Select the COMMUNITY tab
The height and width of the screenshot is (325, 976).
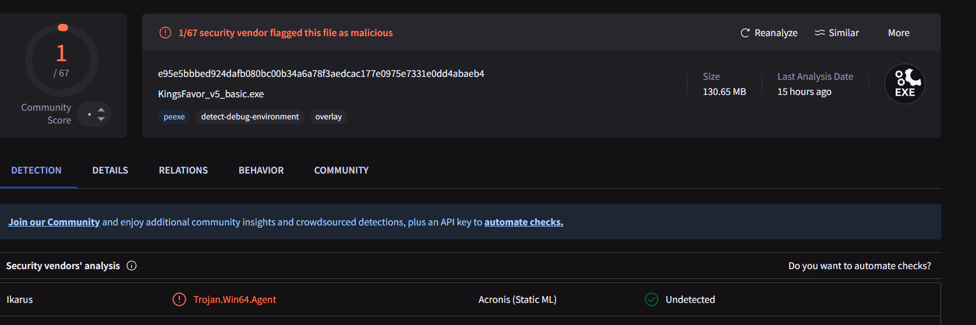point(341,170)
